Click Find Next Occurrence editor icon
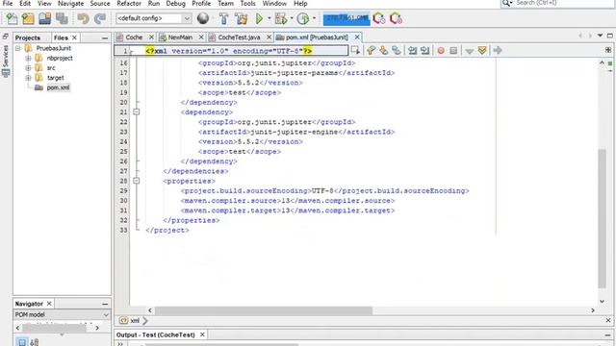The width and height of the screenshot is (616, 346). coord(383,50)
